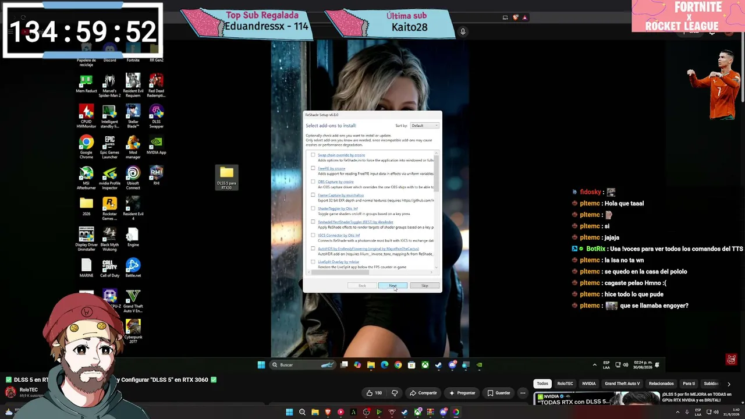Select the Cyberpunk 2077 desktop icon
Screen dimensions: 745x419
[x=133, y=332]
